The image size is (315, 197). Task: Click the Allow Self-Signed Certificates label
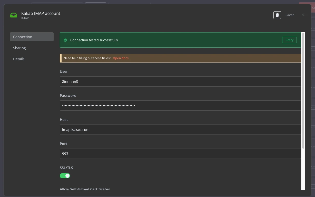tap(85, 189)
